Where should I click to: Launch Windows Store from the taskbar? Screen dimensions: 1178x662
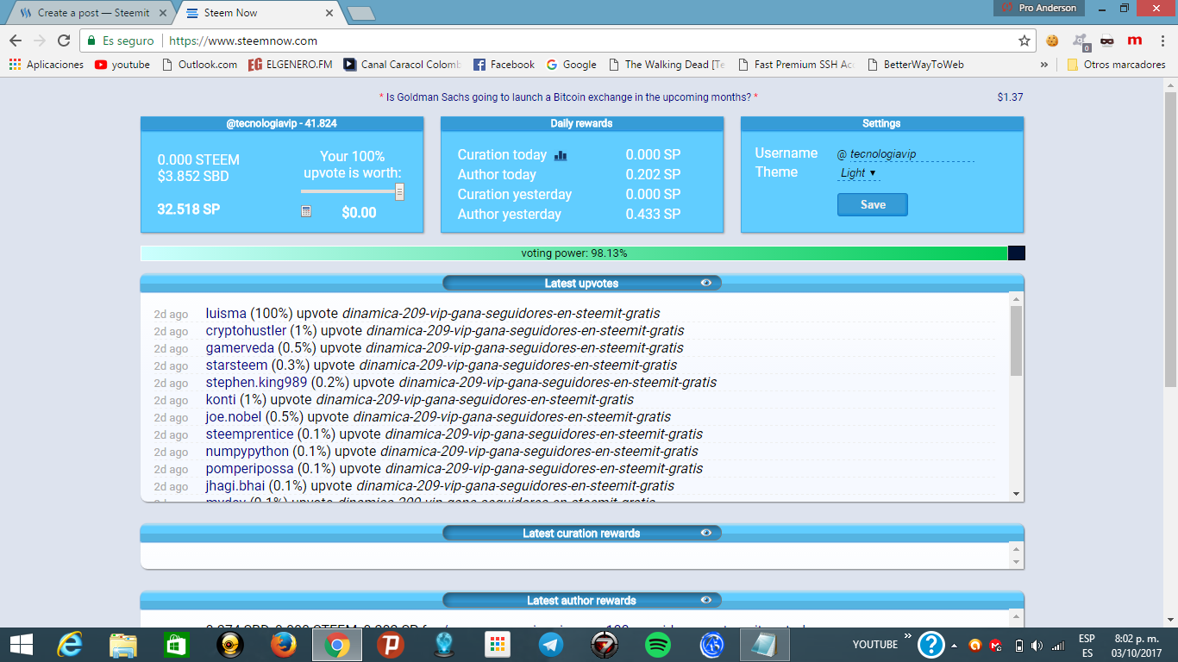176,644
